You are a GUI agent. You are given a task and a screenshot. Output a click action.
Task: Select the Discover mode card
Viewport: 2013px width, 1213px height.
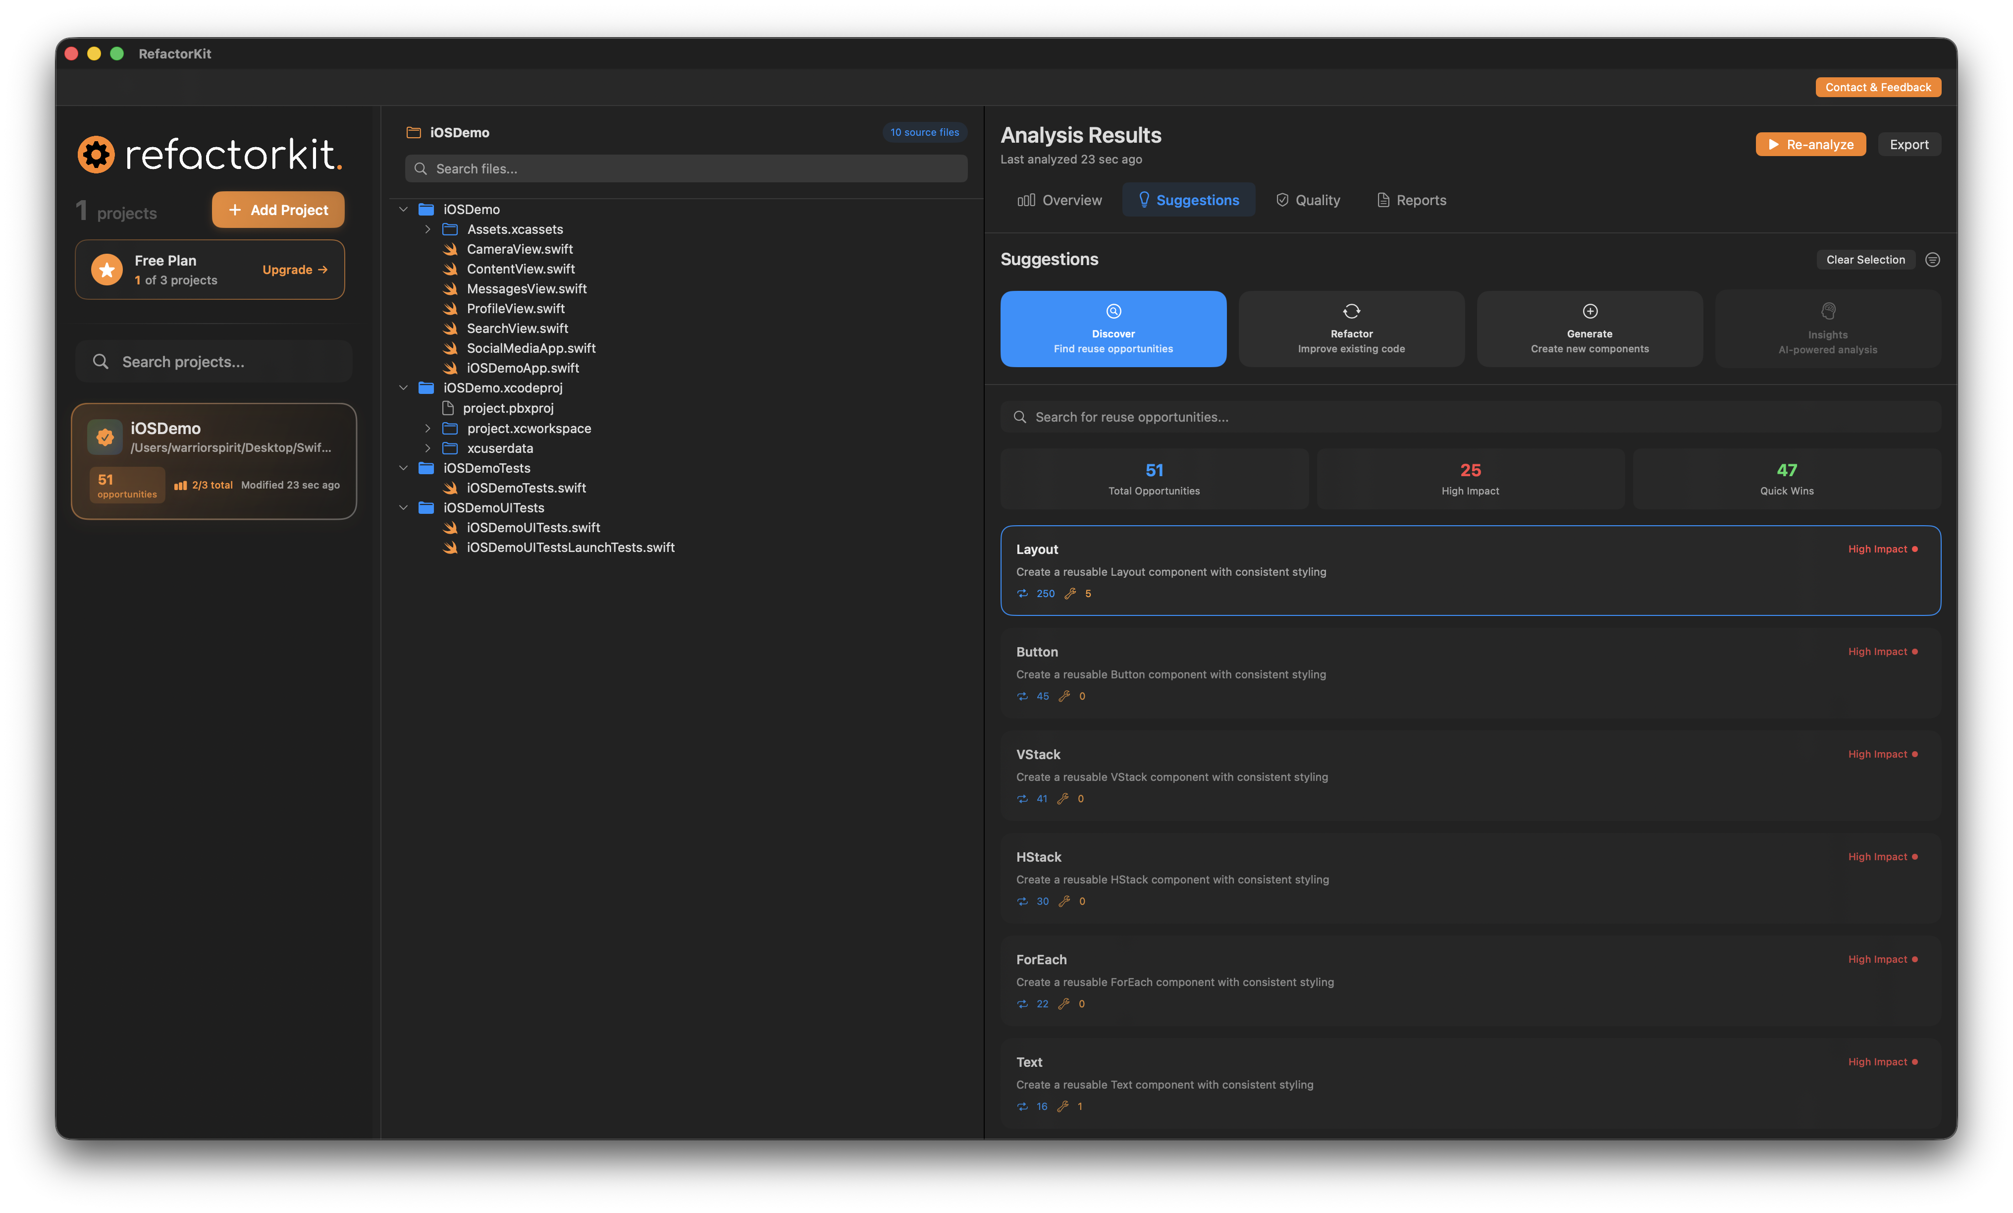coord(1112,329)
